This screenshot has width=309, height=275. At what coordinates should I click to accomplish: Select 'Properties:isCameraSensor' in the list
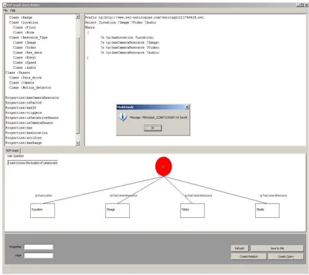point(30,123)
